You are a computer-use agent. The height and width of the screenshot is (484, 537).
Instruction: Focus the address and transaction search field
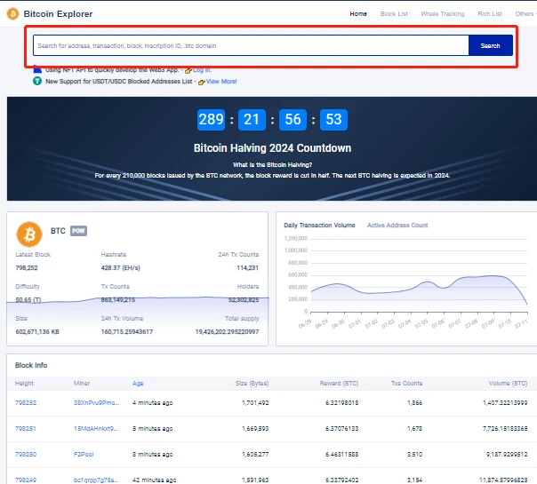coord(251,45)
